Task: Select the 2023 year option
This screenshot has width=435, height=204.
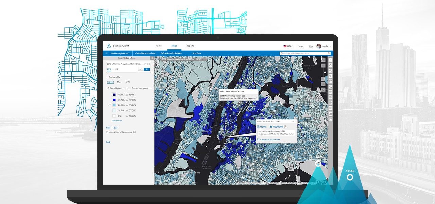Action: 116,69
